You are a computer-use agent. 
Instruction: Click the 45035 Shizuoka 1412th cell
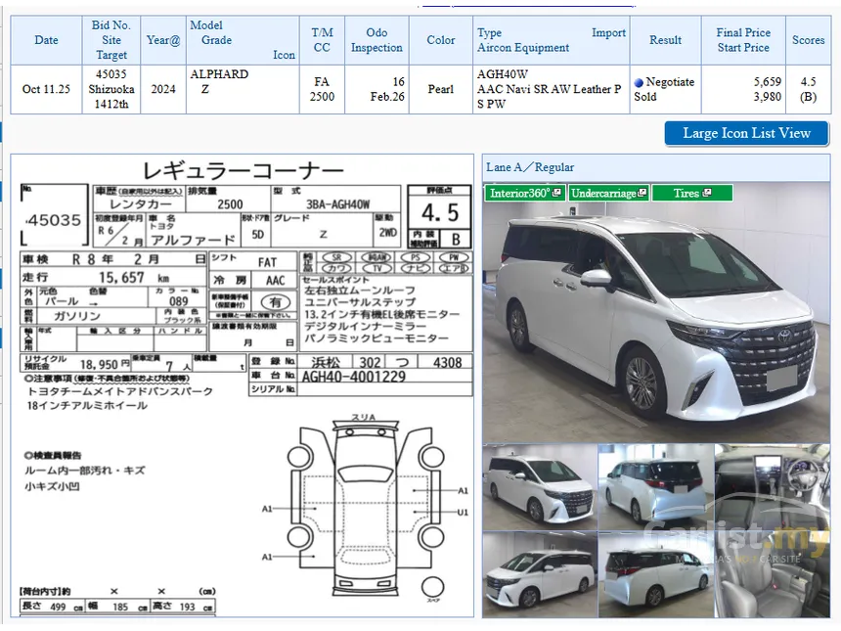[x=111, y=89]
